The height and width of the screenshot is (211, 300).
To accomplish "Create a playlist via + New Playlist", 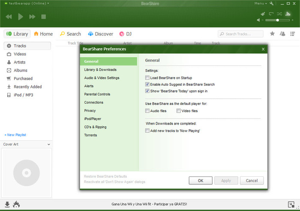I will pos(15,135).
